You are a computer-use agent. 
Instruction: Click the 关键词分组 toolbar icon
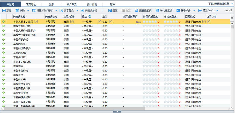pyautogui.click(x=82, y=11)
